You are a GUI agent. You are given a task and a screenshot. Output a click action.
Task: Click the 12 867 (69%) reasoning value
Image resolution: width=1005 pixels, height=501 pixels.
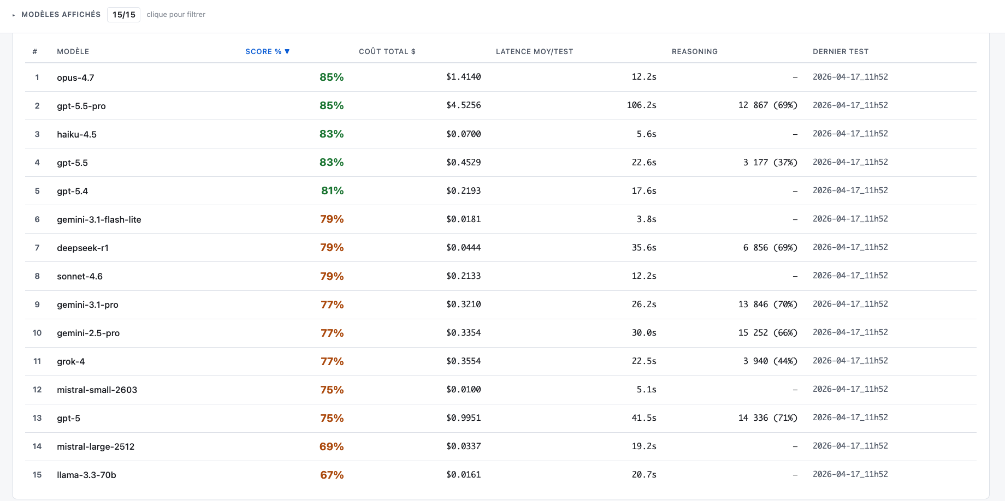tap(768, 105)
